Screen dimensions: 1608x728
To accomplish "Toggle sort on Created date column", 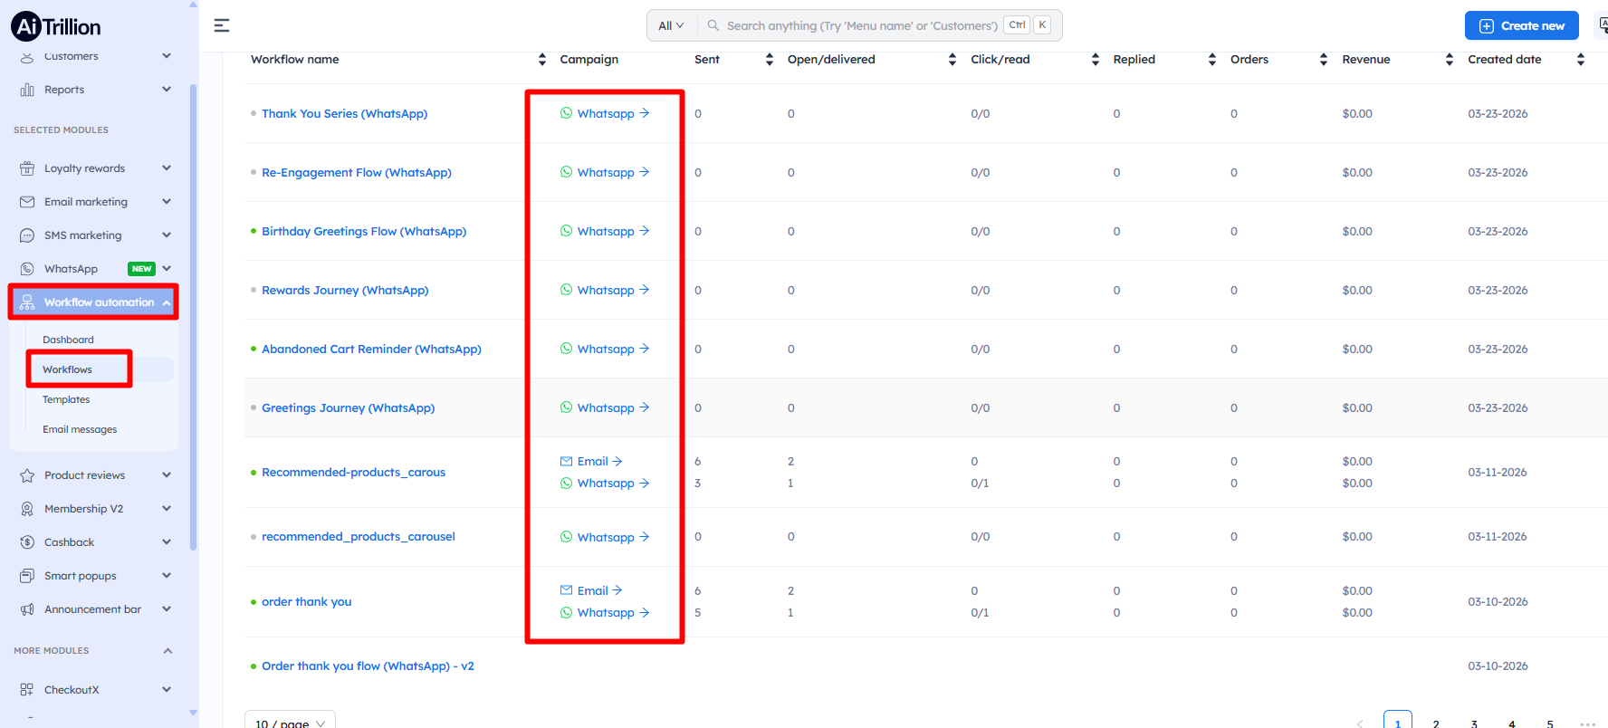I will point(1580,60).
